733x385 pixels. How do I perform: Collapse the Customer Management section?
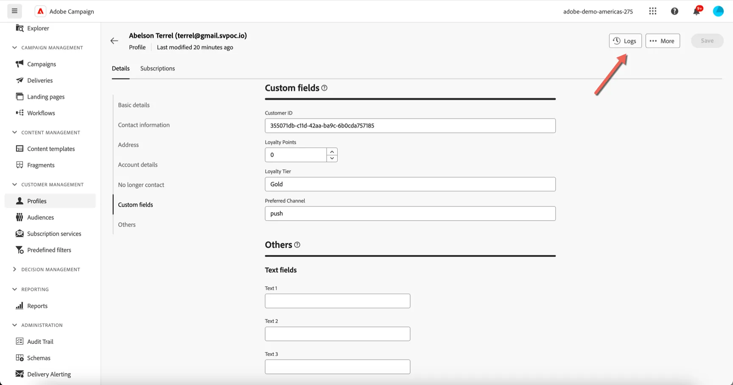14,185
